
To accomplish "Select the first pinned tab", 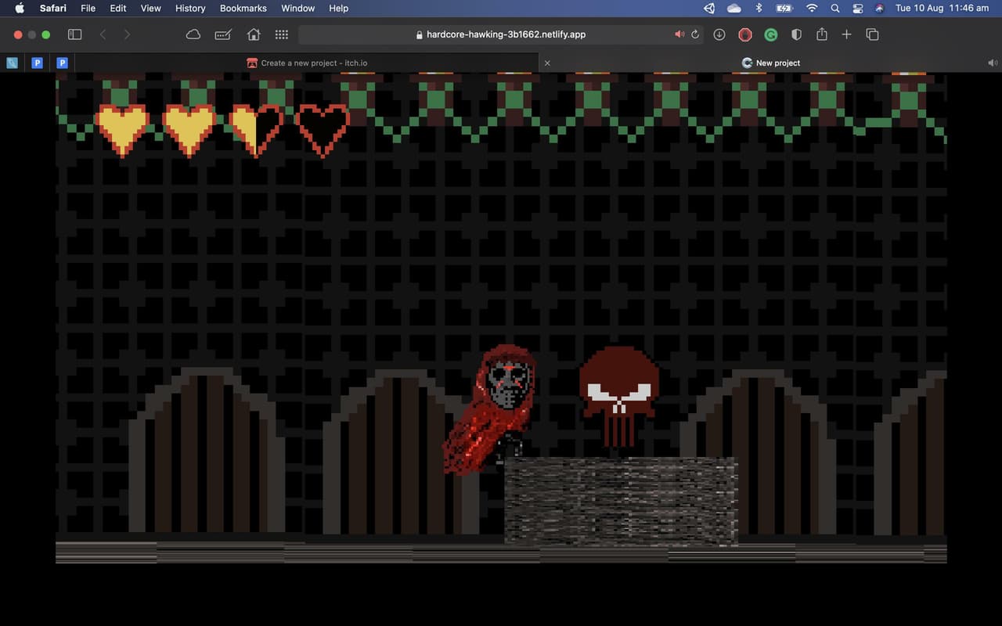I will click(12, 63).
